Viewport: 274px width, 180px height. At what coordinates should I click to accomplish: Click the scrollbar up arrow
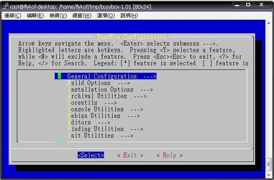tap(269, 23)
